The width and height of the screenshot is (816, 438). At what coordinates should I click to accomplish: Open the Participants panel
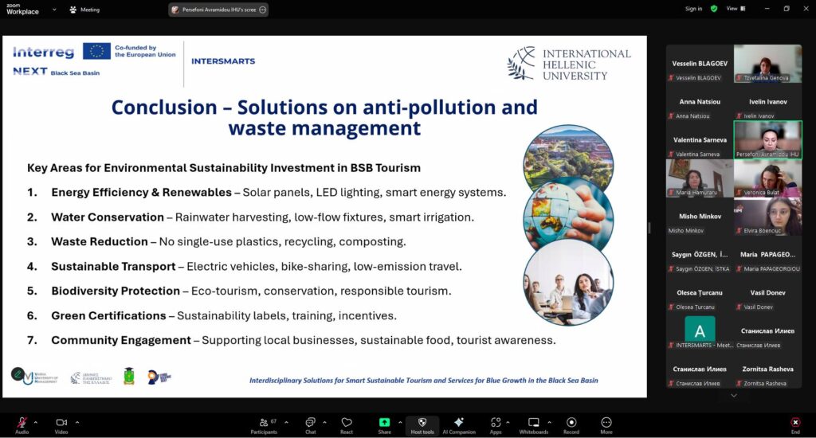pyautogui.click(x=264, y=423)
